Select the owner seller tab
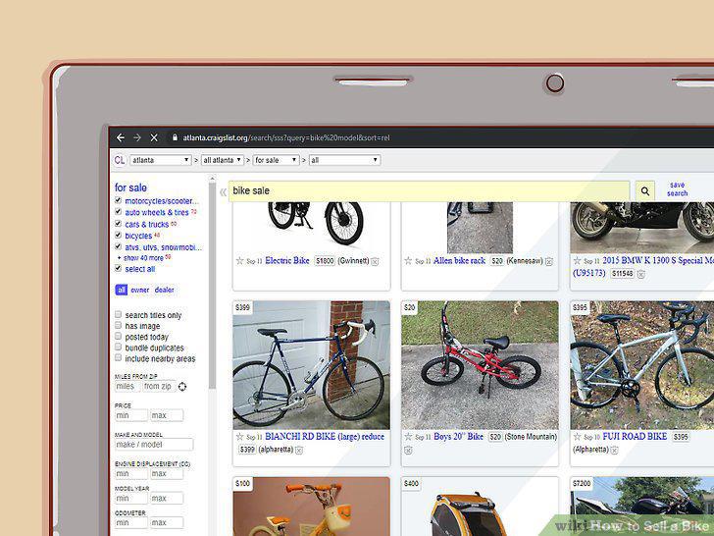 [140, 290]
